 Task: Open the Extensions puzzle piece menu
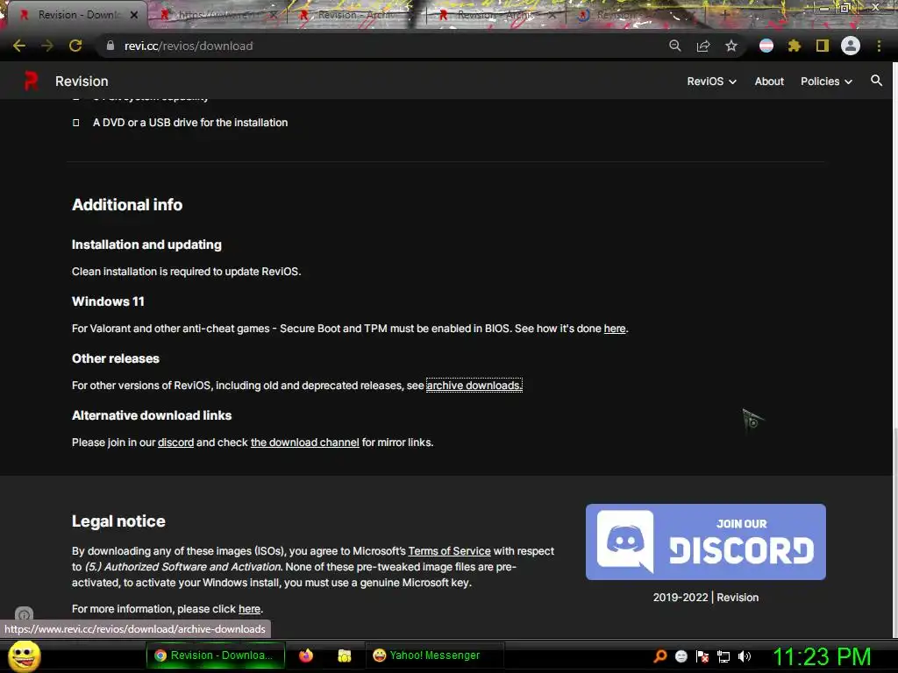[x=795, y=46]
